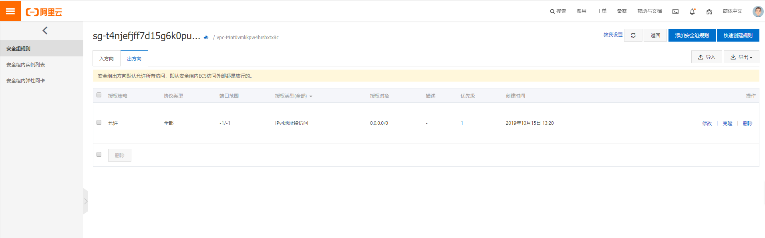Screen dimensions: 765x238
Task: Switch to the 出方向 tab
Action: (134, 59)
